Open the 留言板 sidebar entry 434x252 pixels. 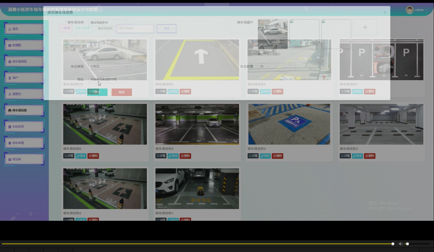click(x=24, y=159)
